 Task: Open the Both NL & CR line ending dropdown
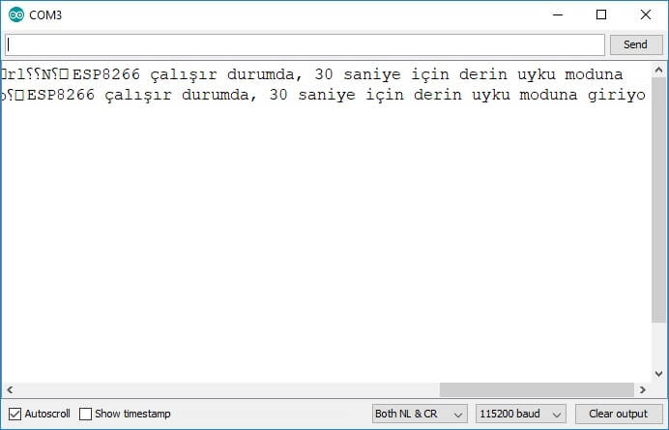tap(420, 414)
